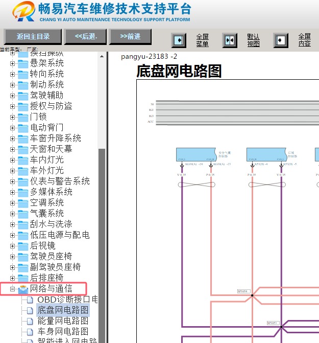Expand the 门锁 tree node
The width and height of the screenshot is (319, 343).
[x=12, y=117]
